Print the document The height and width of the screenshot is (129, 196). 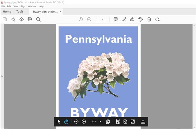click(x=30, y=19)
